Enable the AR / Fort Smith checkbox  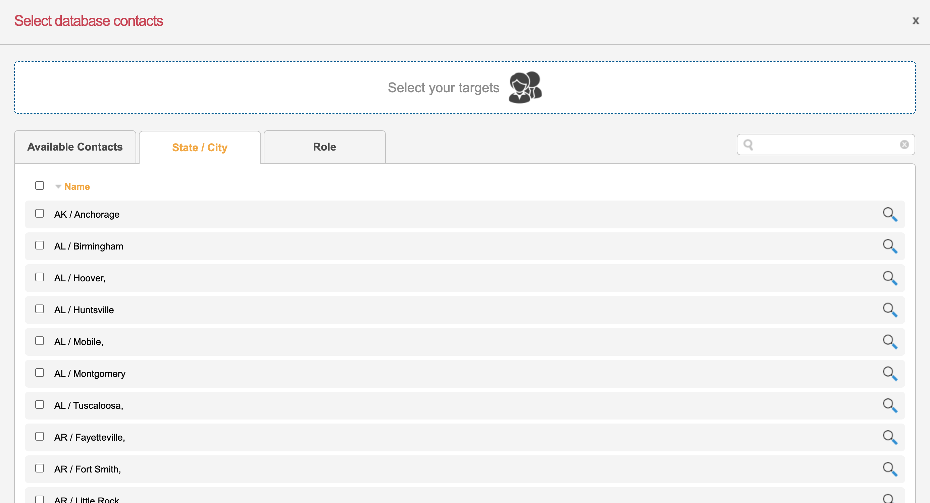click(x=40, y=468)
